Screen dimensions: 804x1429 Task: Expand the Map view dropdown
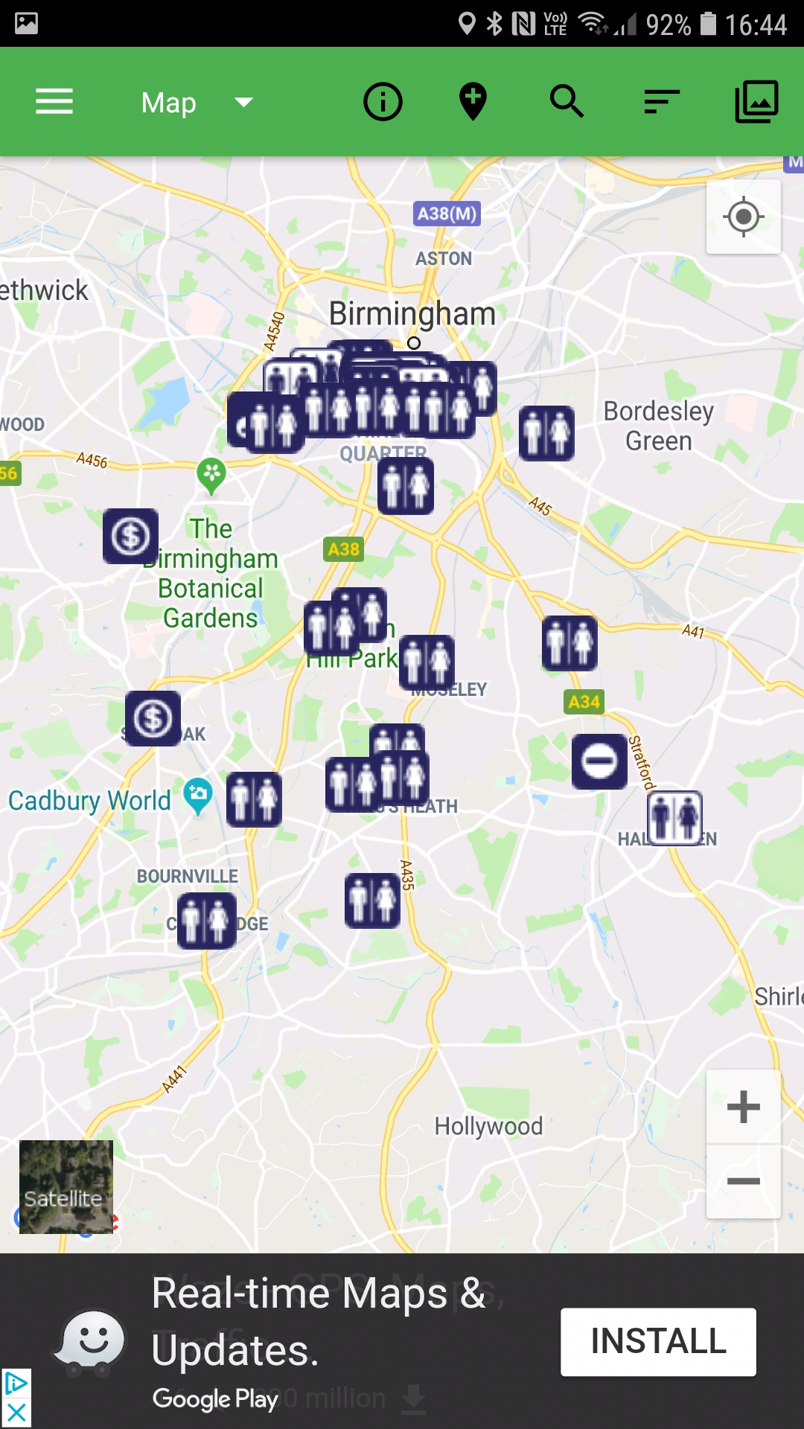pos(197,102)
